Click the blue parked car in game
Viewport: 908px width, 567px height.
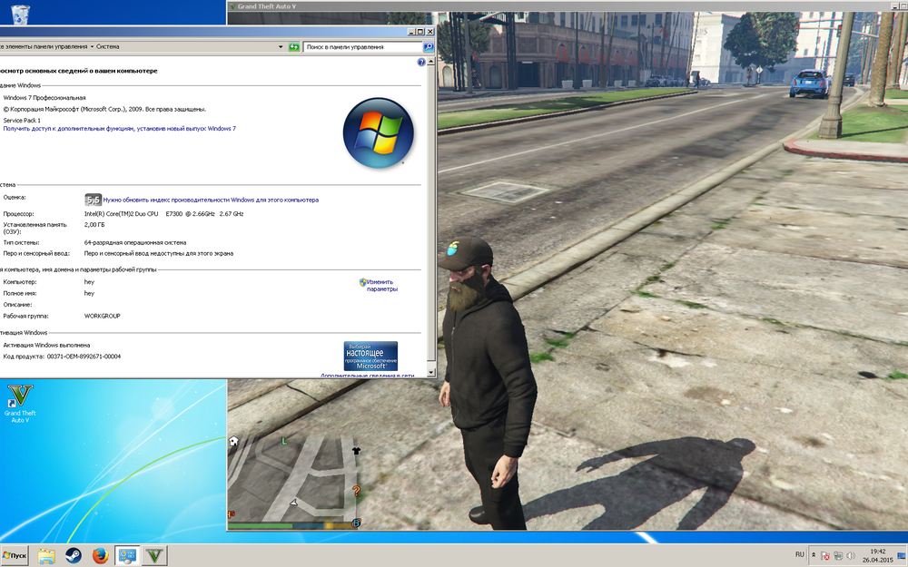point(810,83)
